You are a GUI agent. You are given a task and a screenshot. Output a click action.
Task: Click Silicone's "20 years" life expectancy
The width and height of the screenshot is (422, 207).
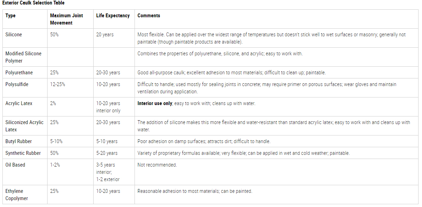pyautogui.click(x=105, y=35)
